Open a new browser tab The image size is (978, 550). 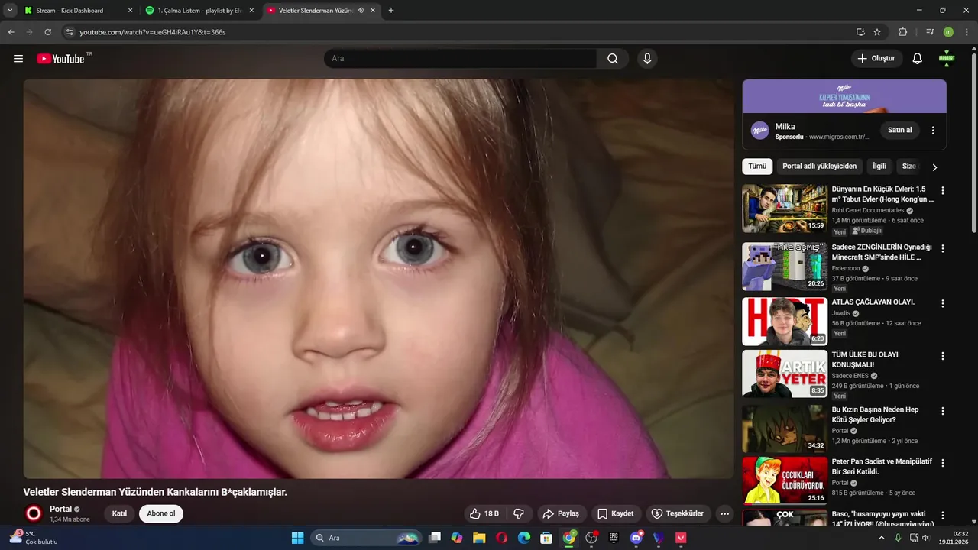click(x=391, y=11)
